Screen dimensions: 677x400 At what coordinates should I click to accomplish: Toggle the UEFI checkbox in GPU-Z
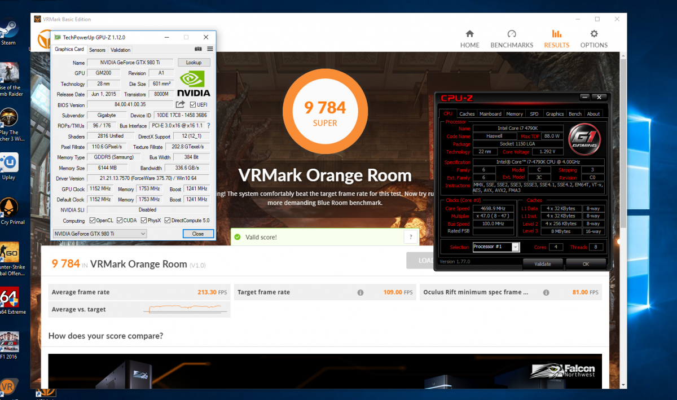pos(193,105)
